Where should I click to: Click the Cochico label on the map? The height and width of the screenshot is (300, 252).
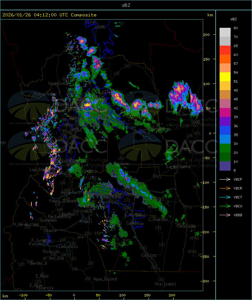pos(149,255)
